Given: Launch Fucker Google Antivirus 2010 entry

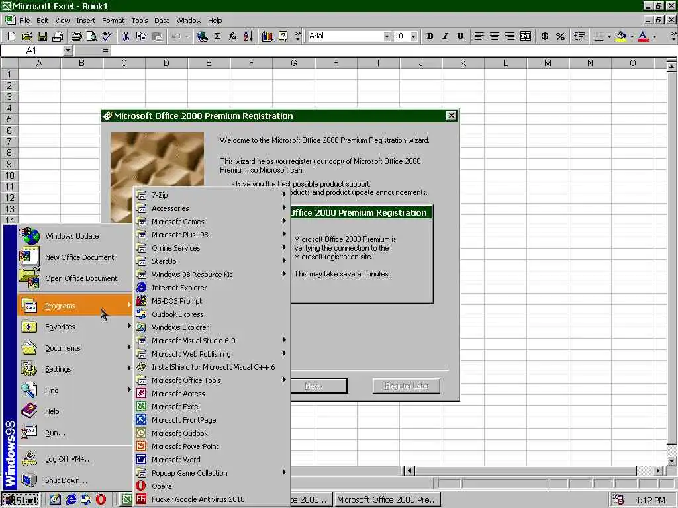Looking at the screenshot, I should [211, 499].
